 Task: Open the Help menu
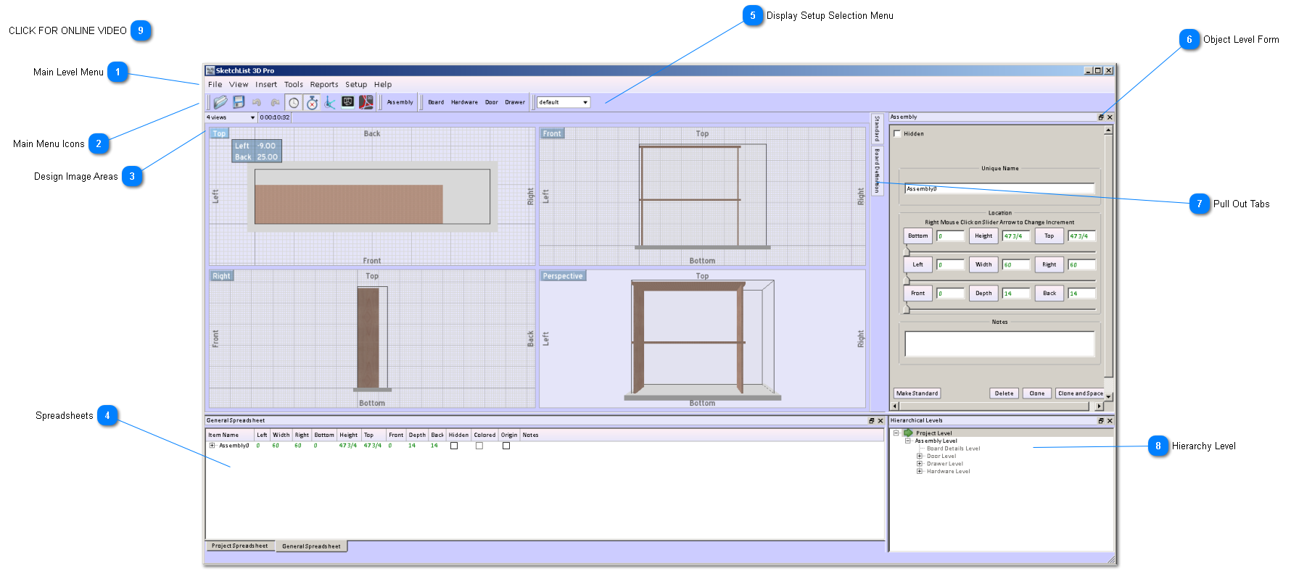pos(383,85)
